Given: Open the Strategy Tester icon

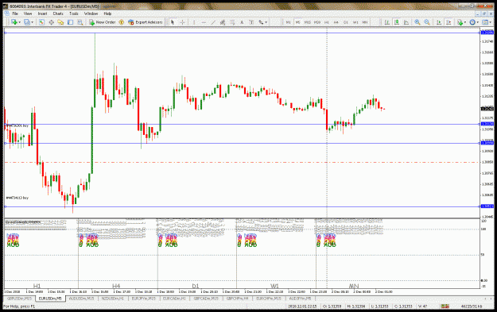Looking at the screenshot, I should 80,22.
